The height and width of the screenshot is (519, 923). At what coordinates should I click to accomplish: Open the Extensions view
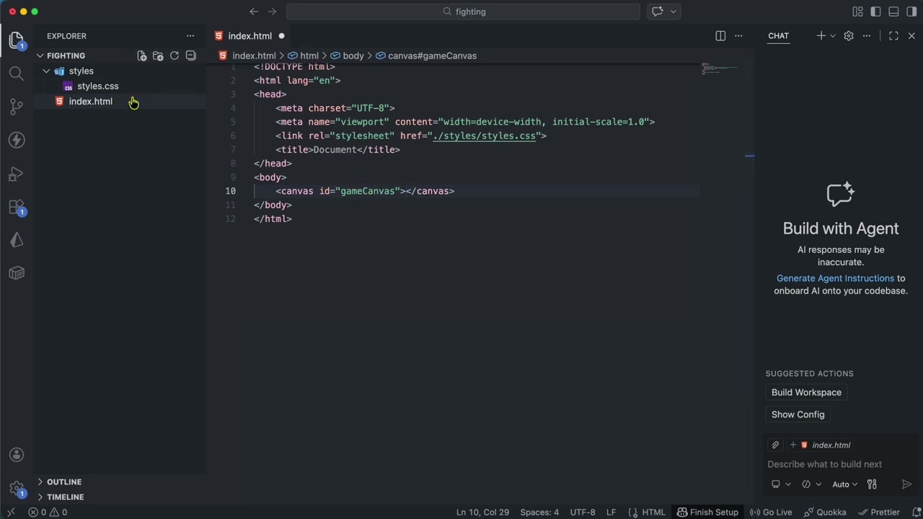pos(17,208)
